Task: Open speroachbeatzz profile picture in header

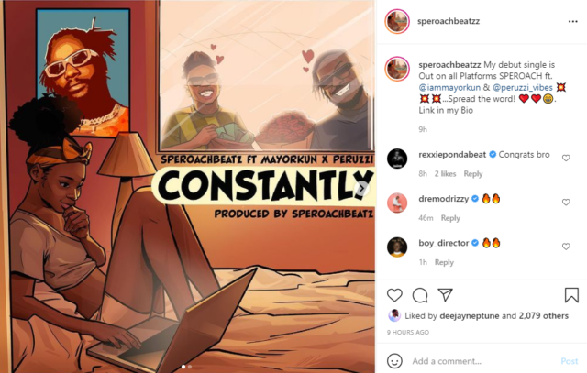Action: 397,21
